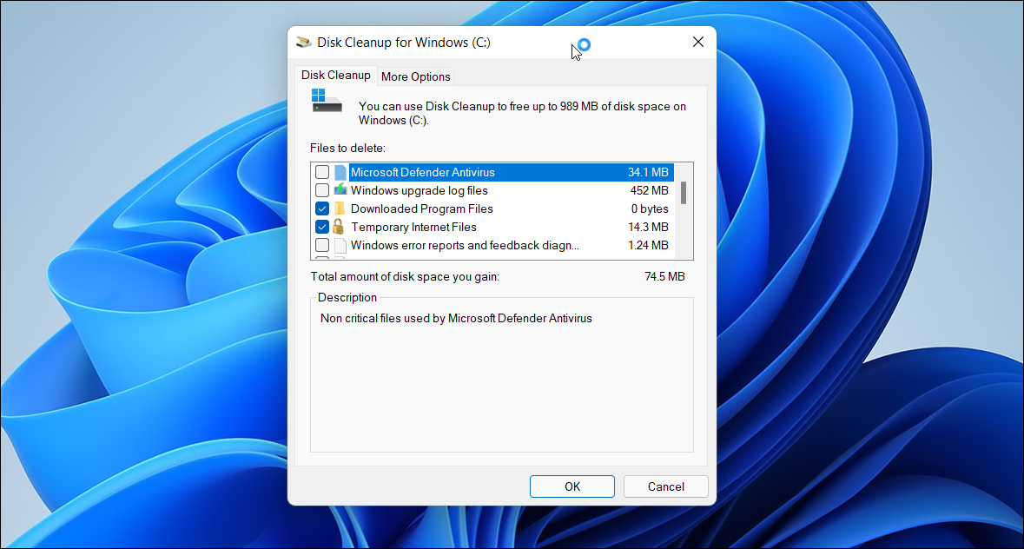The image size is (1024, 549).
Task: Click the chart icon beside Windows upgrade log files
Action: click(x=340, y=190)
